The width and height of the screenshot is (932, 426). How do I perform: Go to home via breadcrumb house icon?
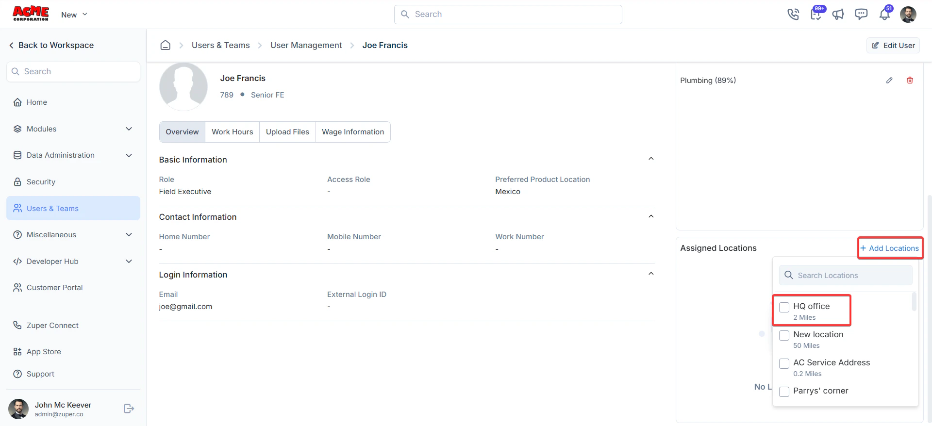pyautogui.click(x=166, y=45)
